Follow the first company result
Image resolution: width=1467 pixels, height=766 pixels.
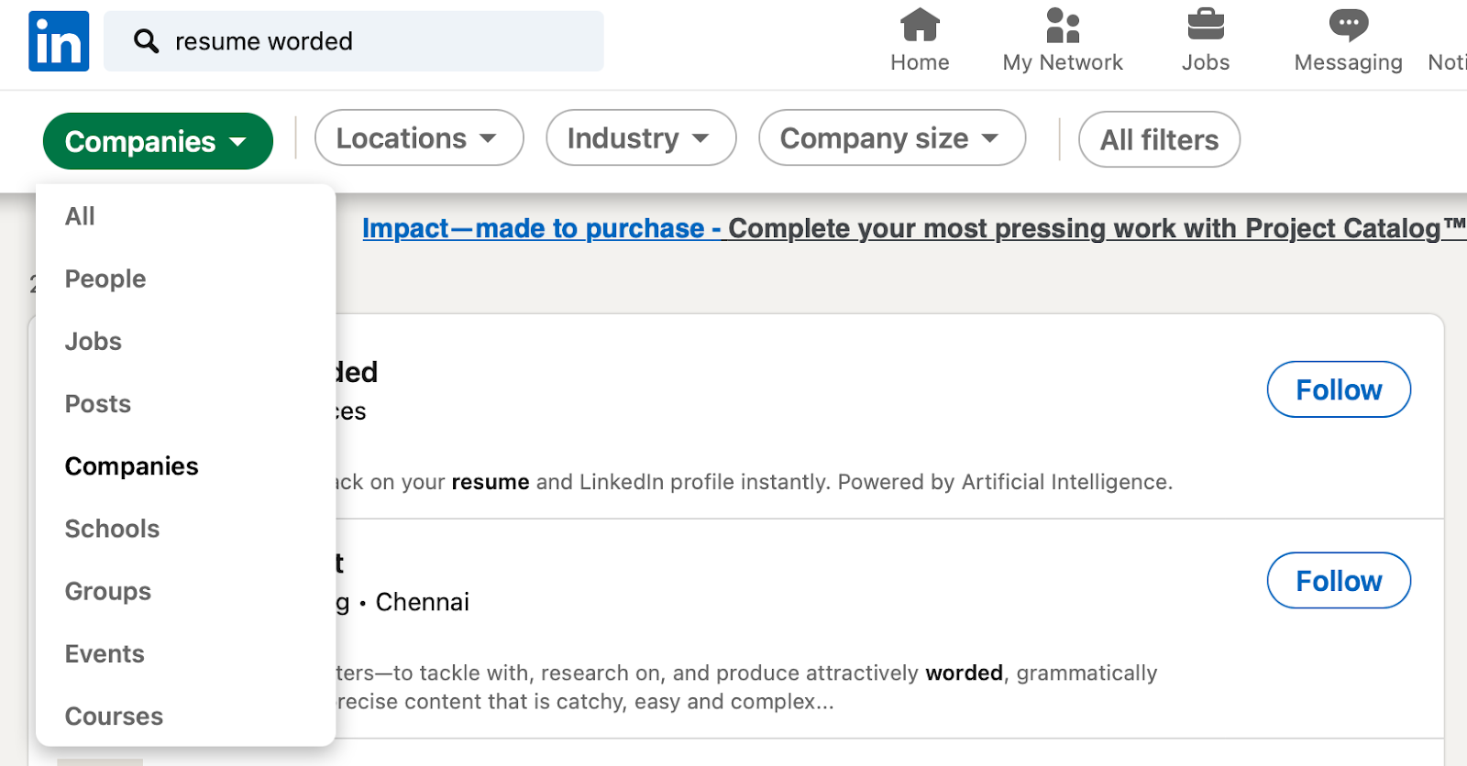click(x=1338, y=389)
